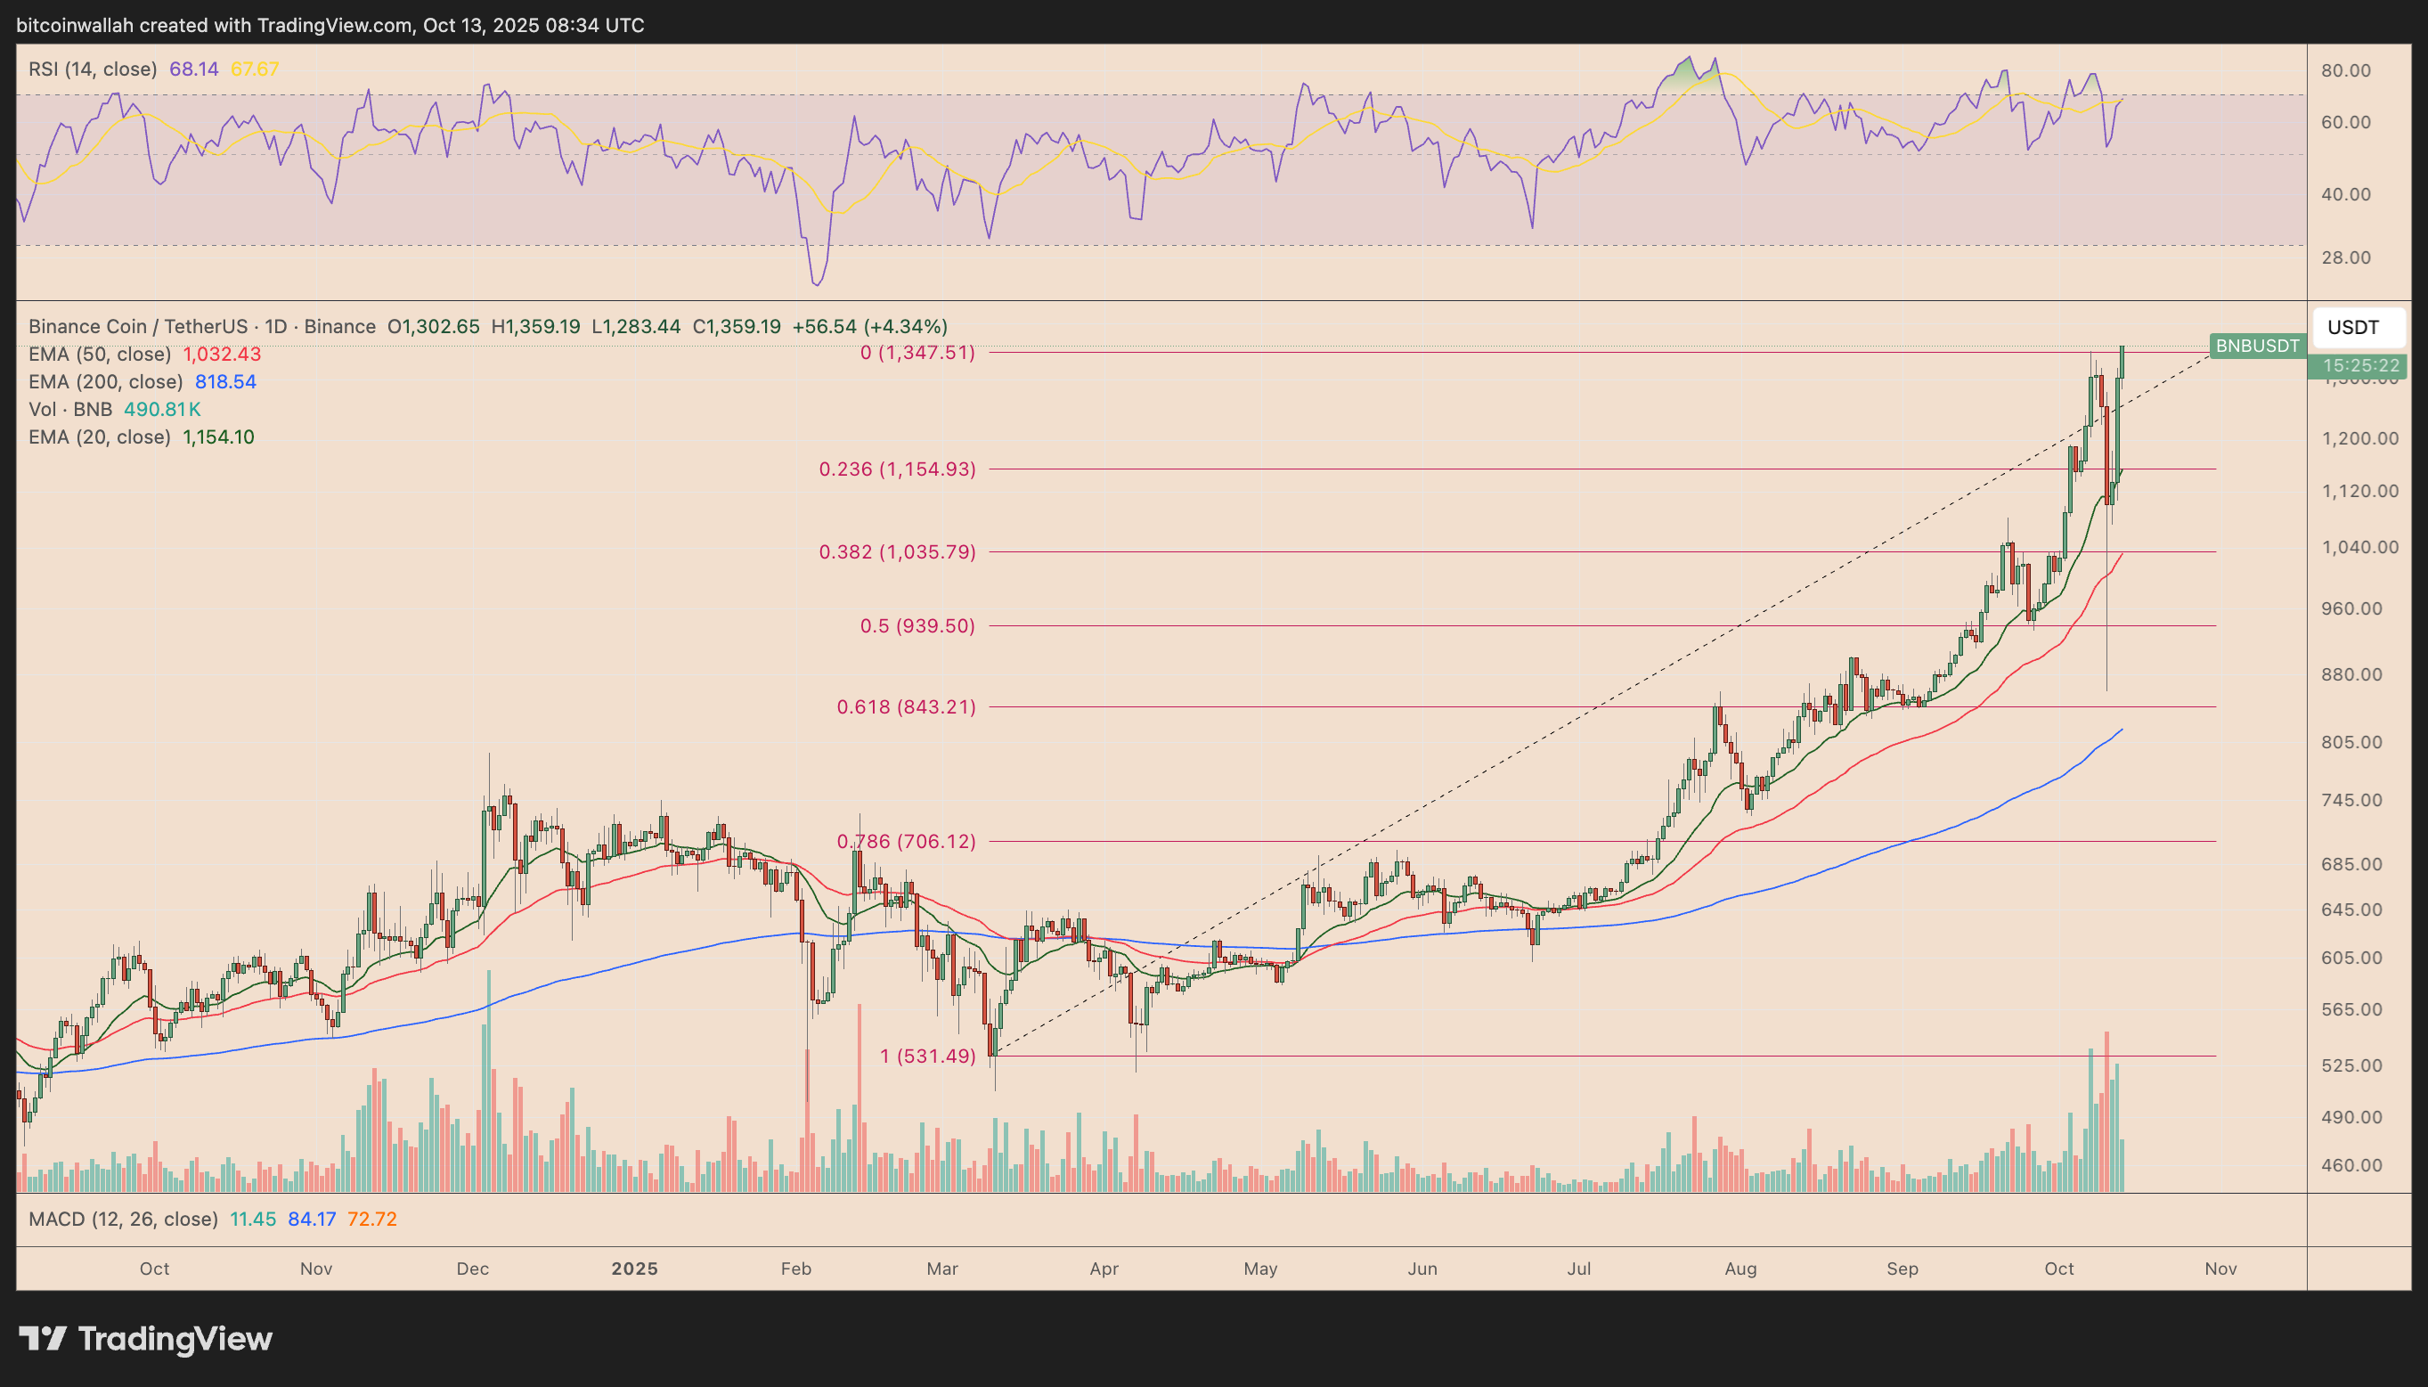Click the green overbought RSI peak in late July
The width and height of the screenshot is (2428, 1387).
[x=1688, y=69]
